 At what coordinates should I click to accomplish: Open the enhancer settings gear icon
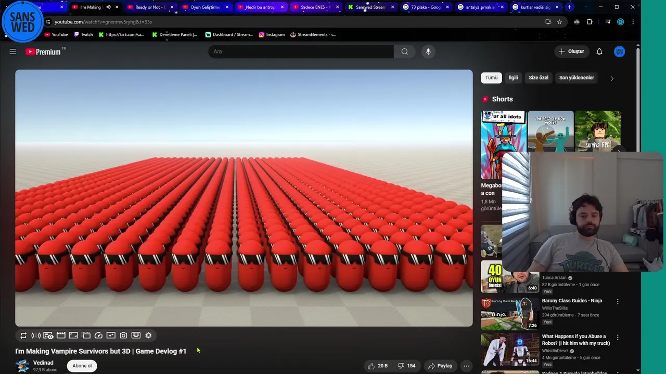[x=148, y=336]
